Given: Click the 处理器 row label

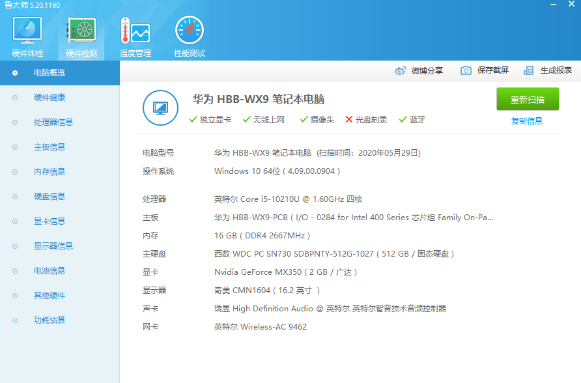Looking at the screenshot, I should [x=154, y=199].
